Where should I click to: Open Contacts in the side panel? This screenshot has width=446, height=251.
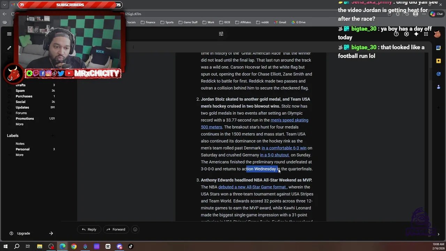(438, 86)
